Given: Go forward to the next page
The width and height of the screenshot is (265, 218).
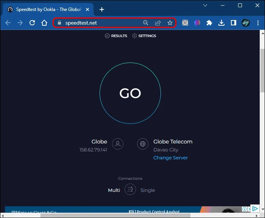Looking at the screenshot, I should pos(20,23).
